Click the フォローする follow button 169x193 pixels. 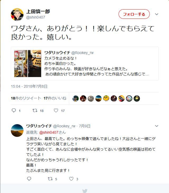tap(134, 14)
